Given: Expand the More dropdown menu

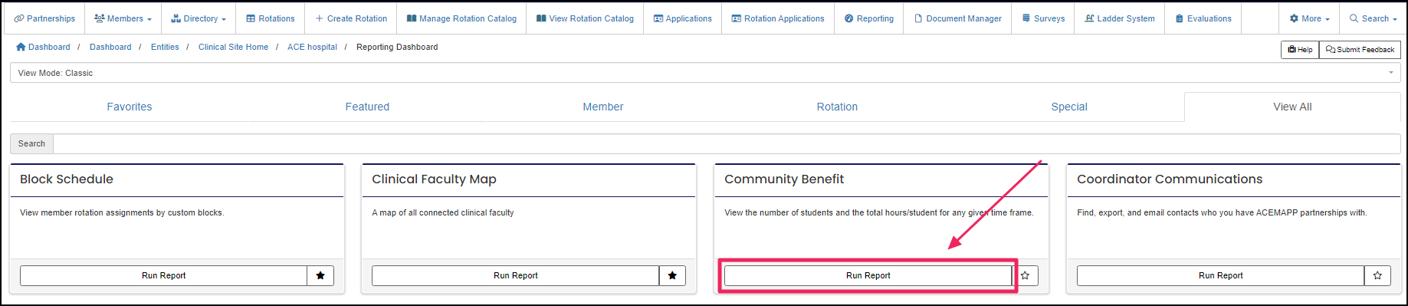Looking at the screenshot, I should click(x=1310, y=18).
